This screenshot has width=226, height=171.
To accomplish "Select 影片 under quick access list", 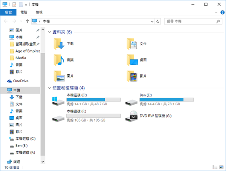I will 16,72.
